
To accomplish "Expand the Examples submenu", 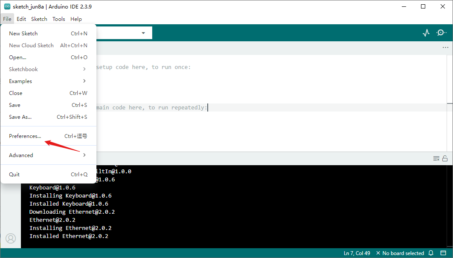I will coord(48,81).
